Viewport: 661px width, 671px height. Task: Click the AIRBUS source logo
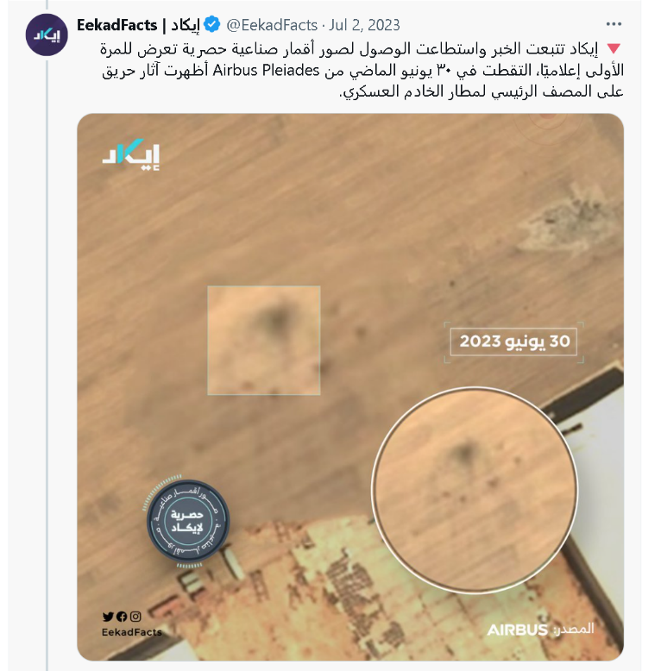click(518, 630)
